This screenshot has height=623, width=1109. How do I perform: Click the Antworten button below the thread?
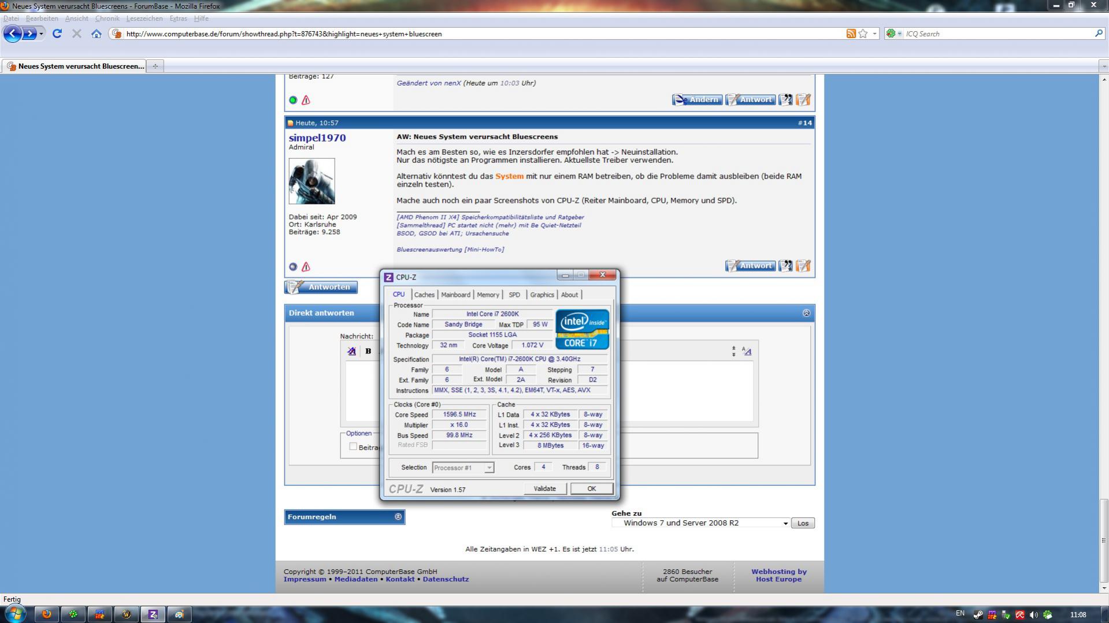click(x=321, y=287)
